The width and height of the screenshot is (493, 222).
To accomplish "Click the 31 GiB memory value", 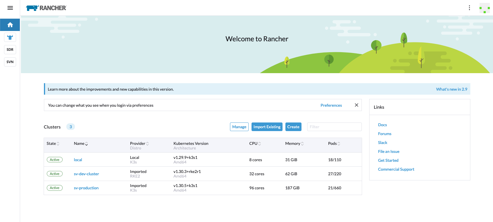I will tap(291, 160).
